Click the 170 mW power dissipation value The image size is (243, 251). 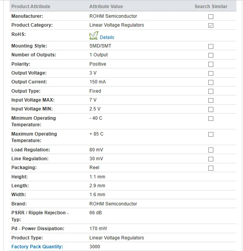tap(98, 229)
